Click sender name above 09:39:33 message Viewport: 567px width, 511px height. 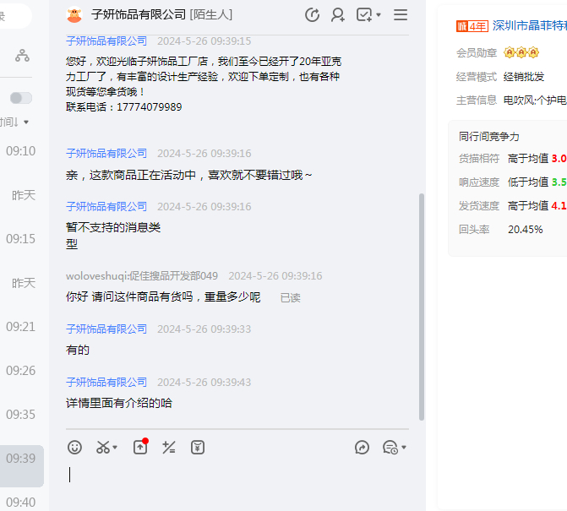[106, 329]
